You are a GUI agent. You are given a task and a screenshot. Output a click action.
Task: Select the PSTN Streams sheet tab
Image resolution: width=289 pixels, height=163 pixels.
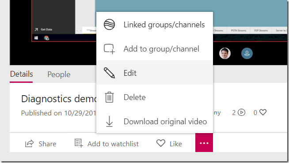point(239,30)
